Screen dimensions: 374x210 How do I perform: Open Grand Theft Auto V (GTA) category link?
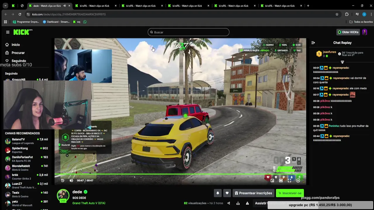pyautogui.click(x=89, y=203)
